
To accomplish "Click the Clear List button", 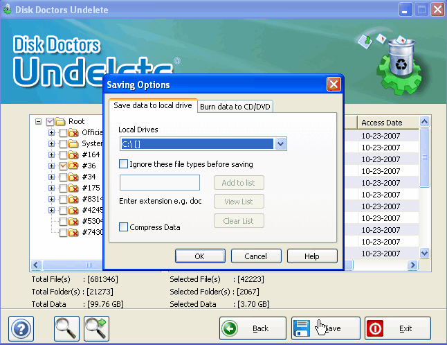I will (239, 221).
